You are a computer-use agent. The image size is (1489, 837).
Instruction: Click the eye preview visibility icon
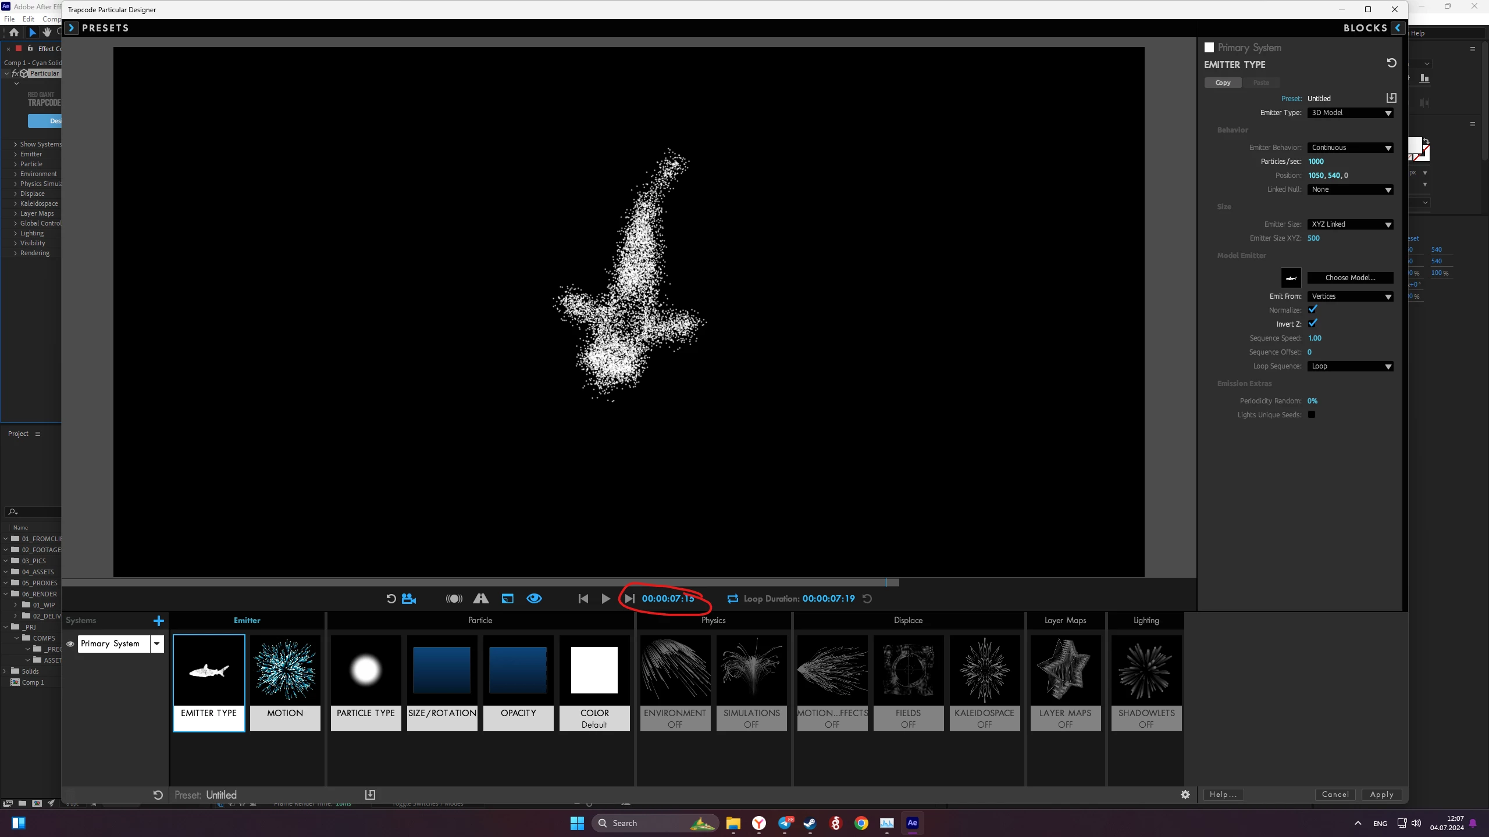(534, 599)
